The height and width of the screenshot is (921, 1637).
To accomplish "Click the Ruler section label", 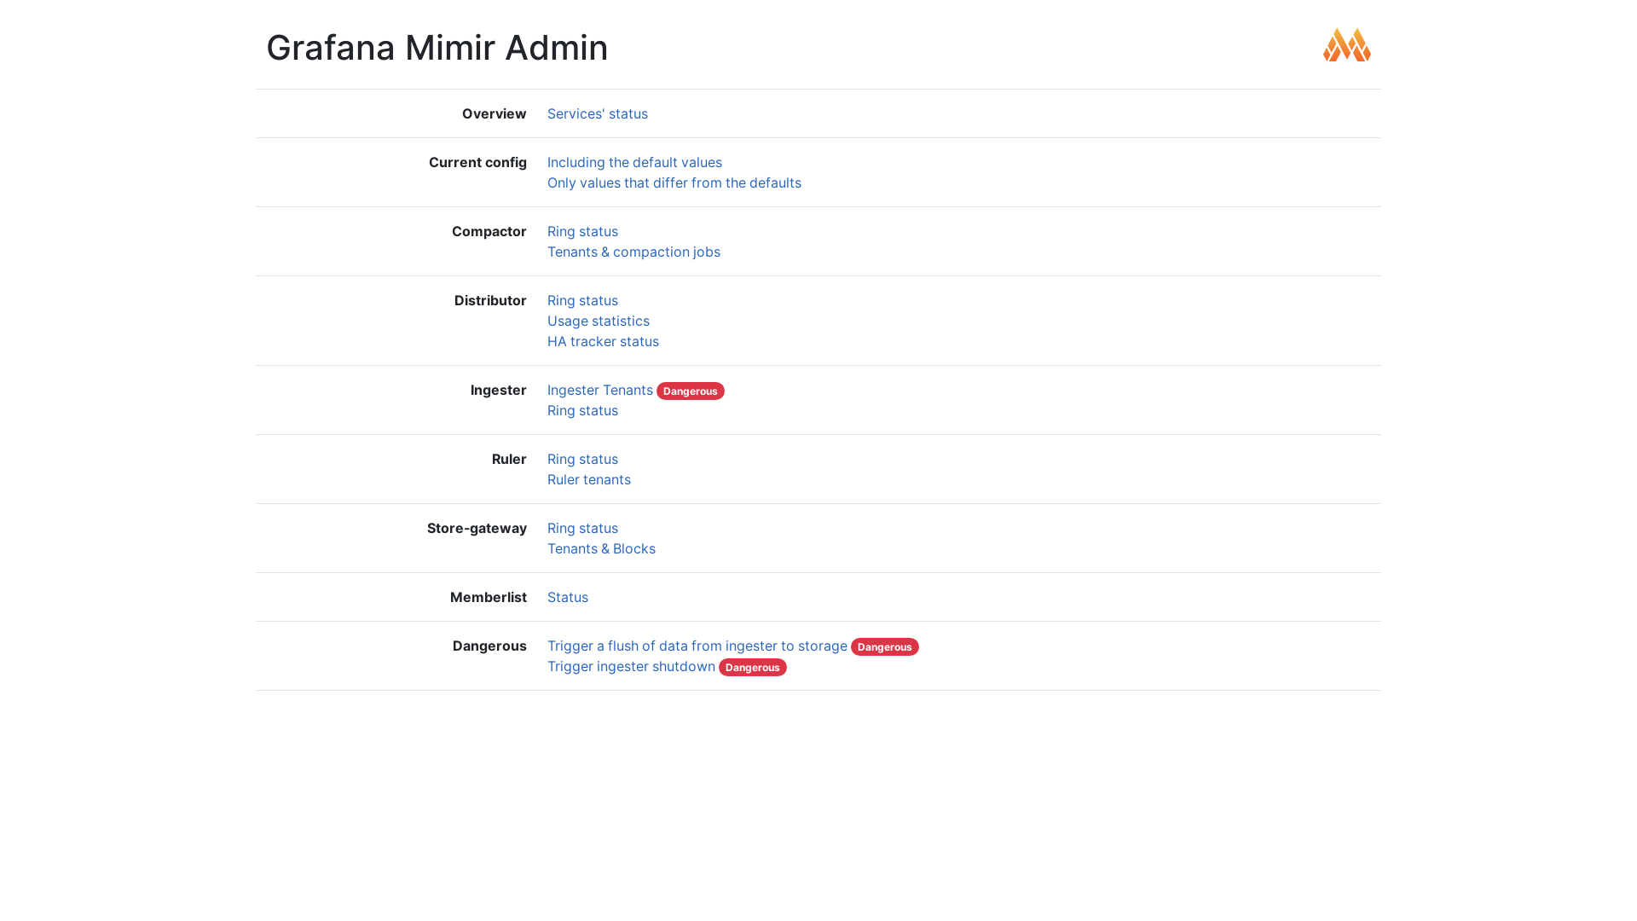I will pyautogui.click(x=509, y=459).
